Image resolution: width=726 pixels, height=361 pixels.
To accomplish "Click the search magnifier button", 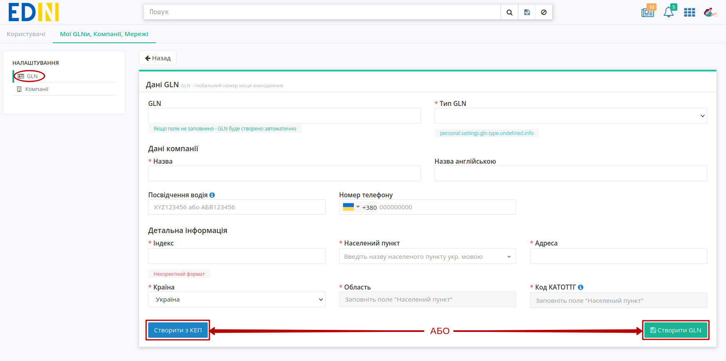I will (x=509, y=12).
